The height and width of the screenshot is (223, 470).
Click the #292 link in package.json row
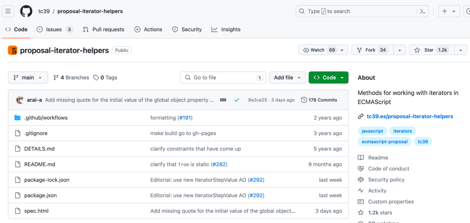256,196
